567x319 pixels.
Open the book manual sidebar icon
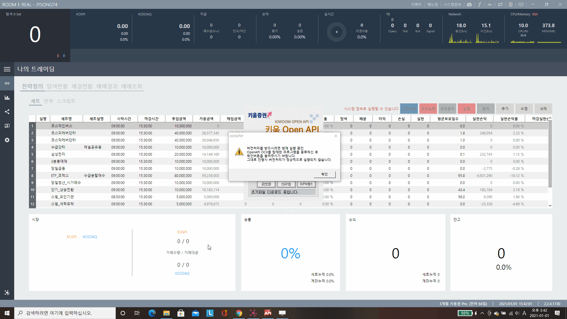[7, 126]
